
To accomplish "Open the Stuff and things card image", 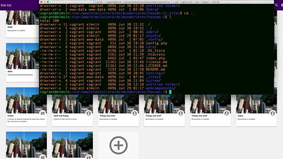I will pyautogui.click(x=73, y=104).
